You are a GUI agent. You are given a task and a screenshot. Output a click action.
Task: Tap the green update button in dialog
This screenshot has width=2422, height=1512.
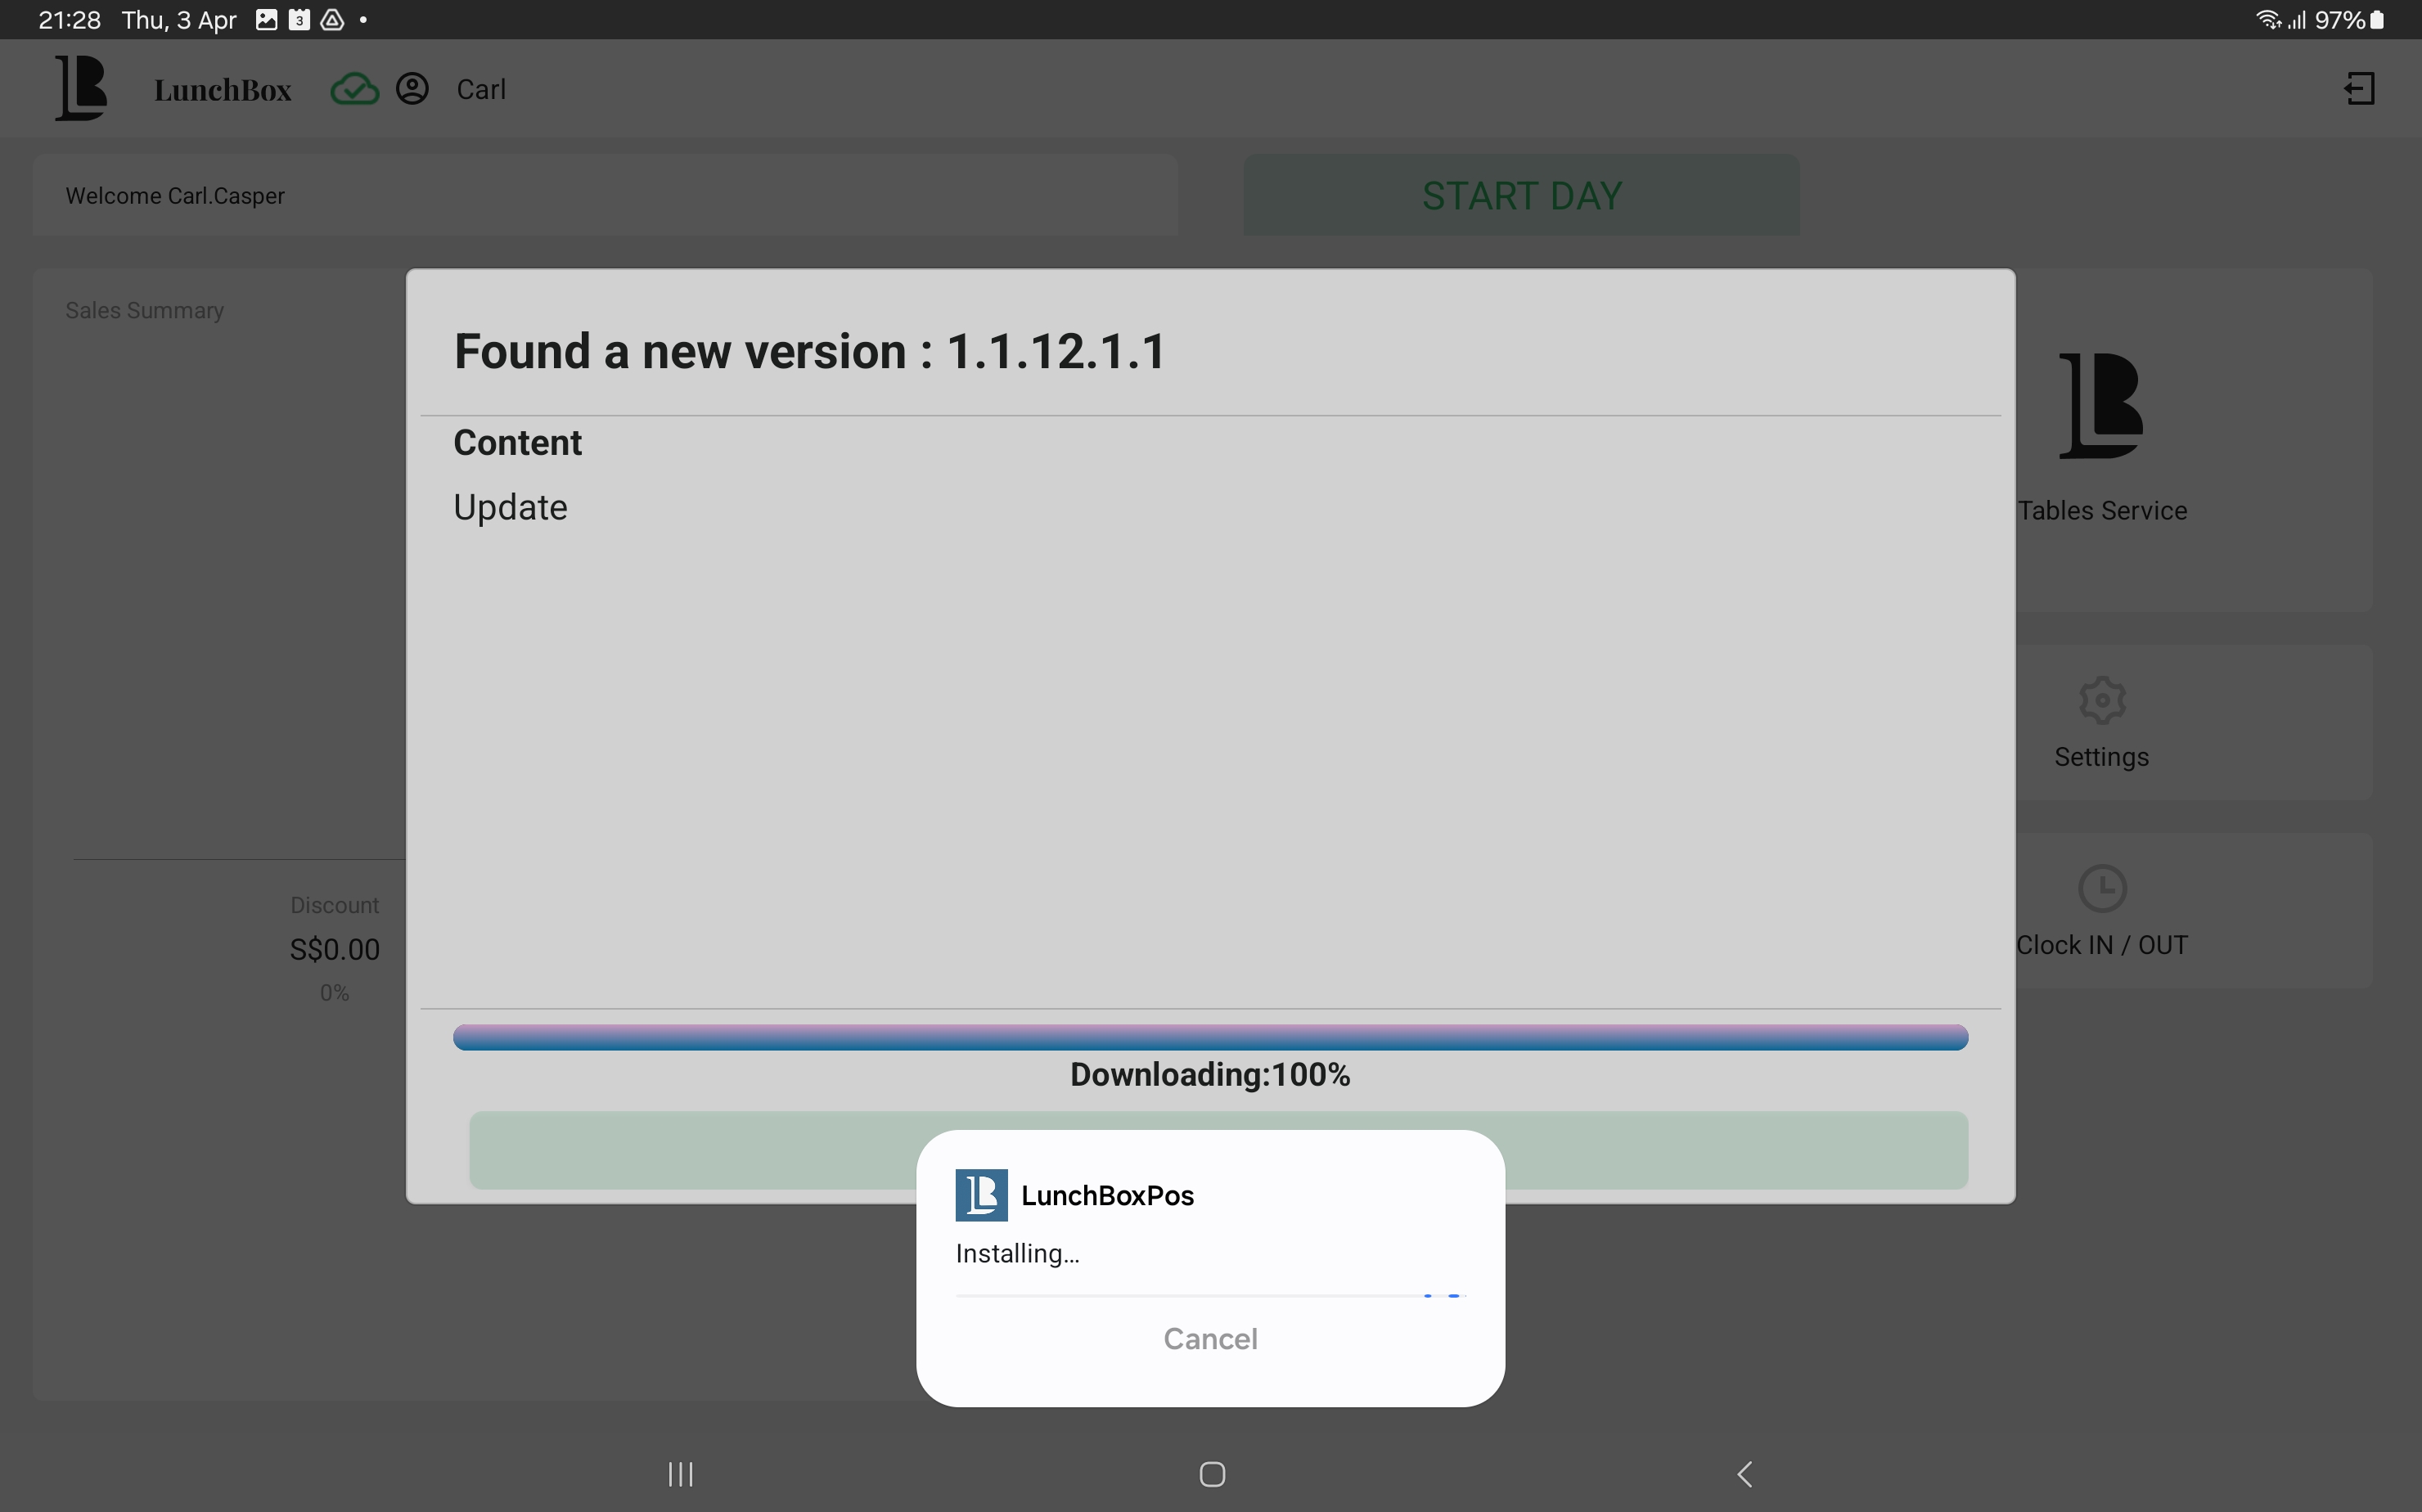(1218, 1150)
